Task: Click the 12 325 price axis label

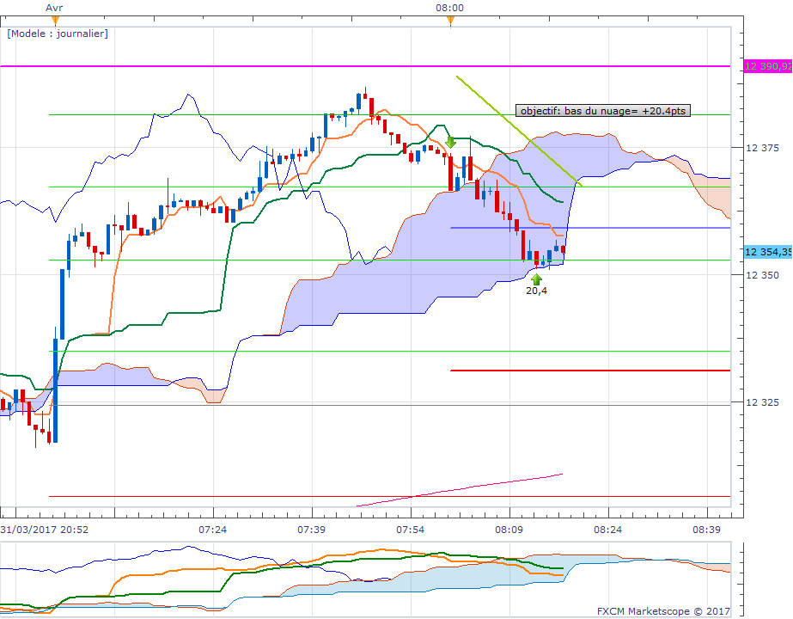Action: click(x=763, y=402)
